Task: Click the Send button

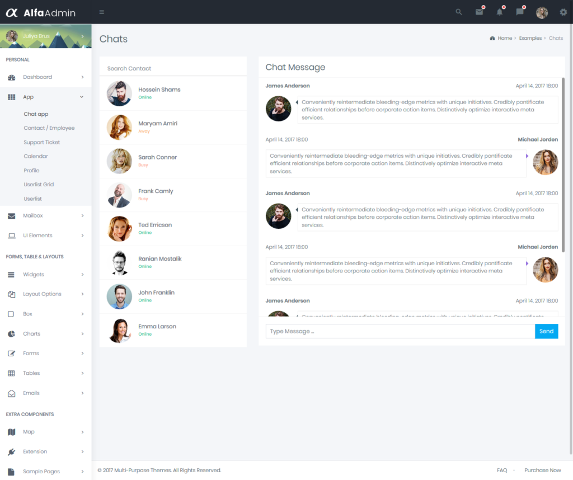Action: click(x=546, y=331)
